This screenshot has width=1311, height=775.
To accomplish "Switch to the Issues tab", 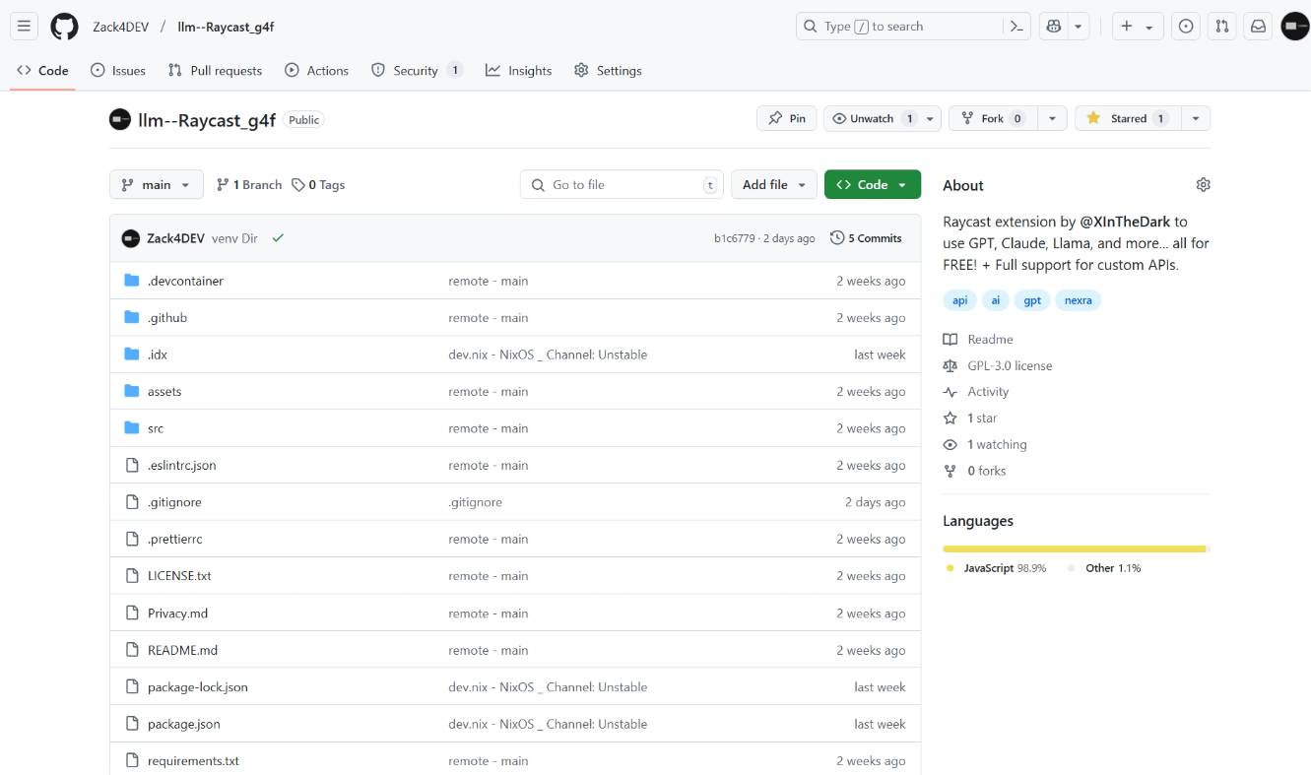I will coord(118,71).
